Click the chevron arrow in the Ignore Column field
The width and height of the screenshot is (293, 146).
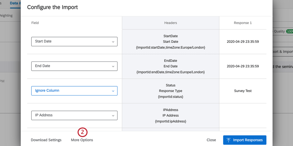(113, 91)
